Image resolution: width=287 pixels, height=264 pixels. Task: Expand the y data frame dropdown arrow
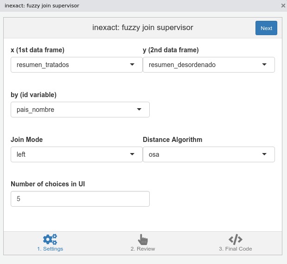click(x=264, y=65)
